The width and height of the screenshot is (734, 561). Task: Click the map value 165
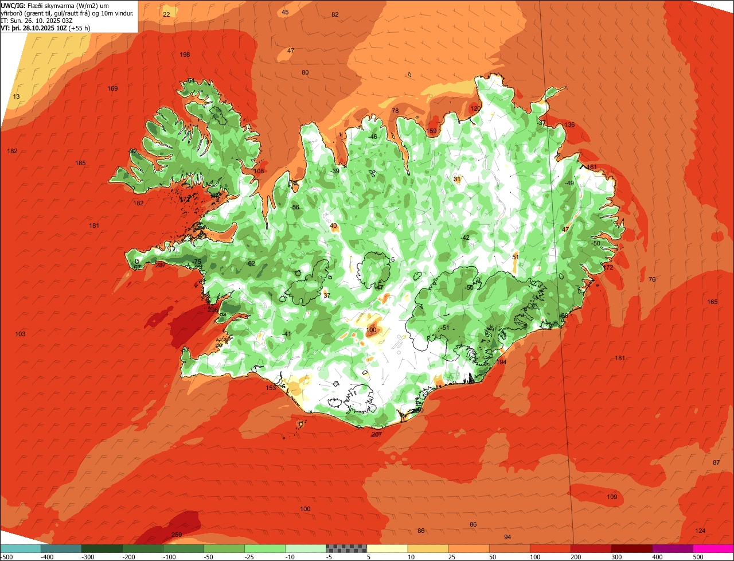[712, 302]
